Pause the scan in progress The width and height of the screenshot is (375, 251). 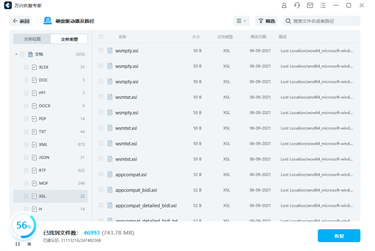(18, 244)
